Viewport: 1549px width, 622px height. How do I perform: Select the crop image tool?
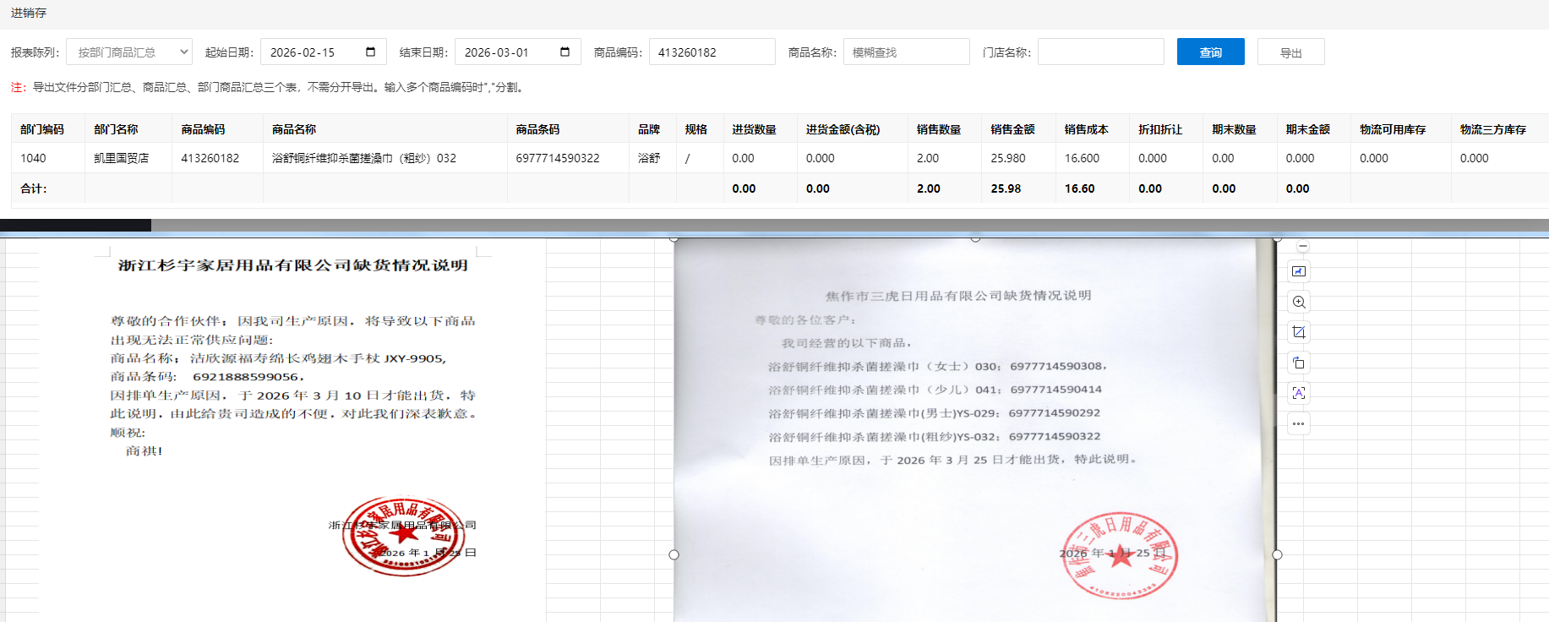pyautogui.click(x=1299, y=332)
